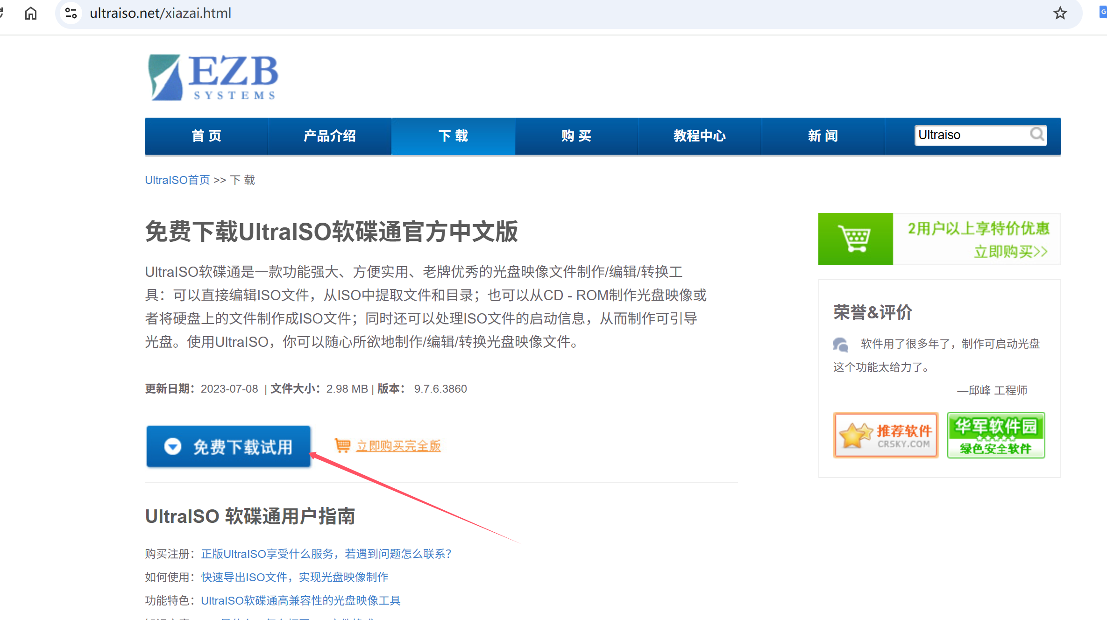
Task: Follow the 立即购买完全版 link
Action: [398, 446]
